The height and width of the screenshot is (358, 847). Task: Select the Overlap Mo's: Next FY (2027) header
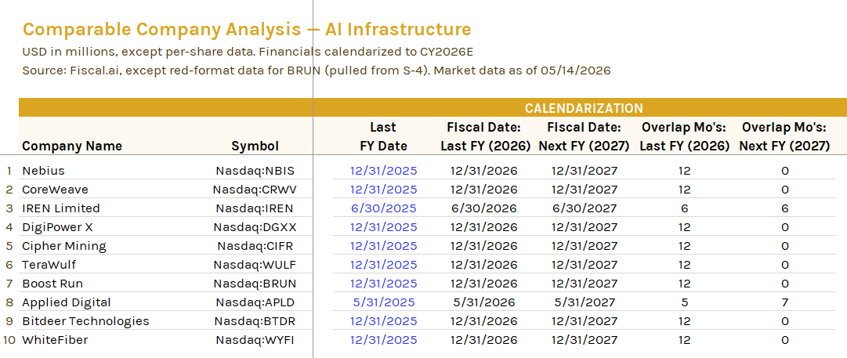click(785, 136)
